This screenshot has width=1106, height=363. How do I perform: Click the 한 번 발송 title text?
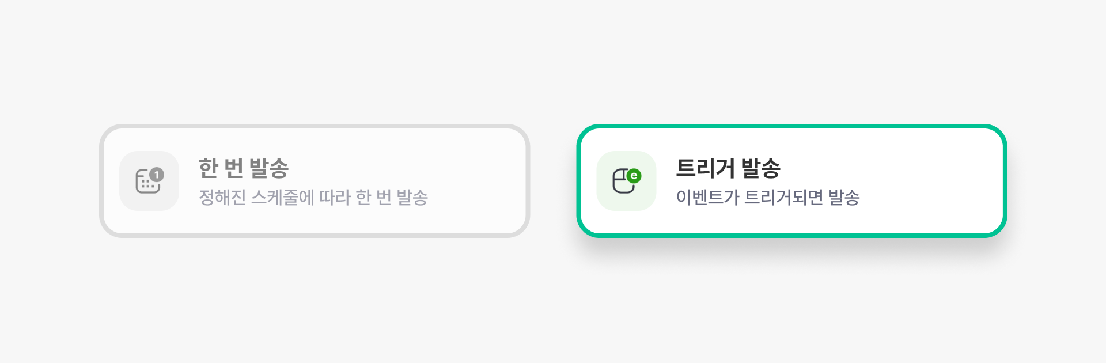coord(243,168)
